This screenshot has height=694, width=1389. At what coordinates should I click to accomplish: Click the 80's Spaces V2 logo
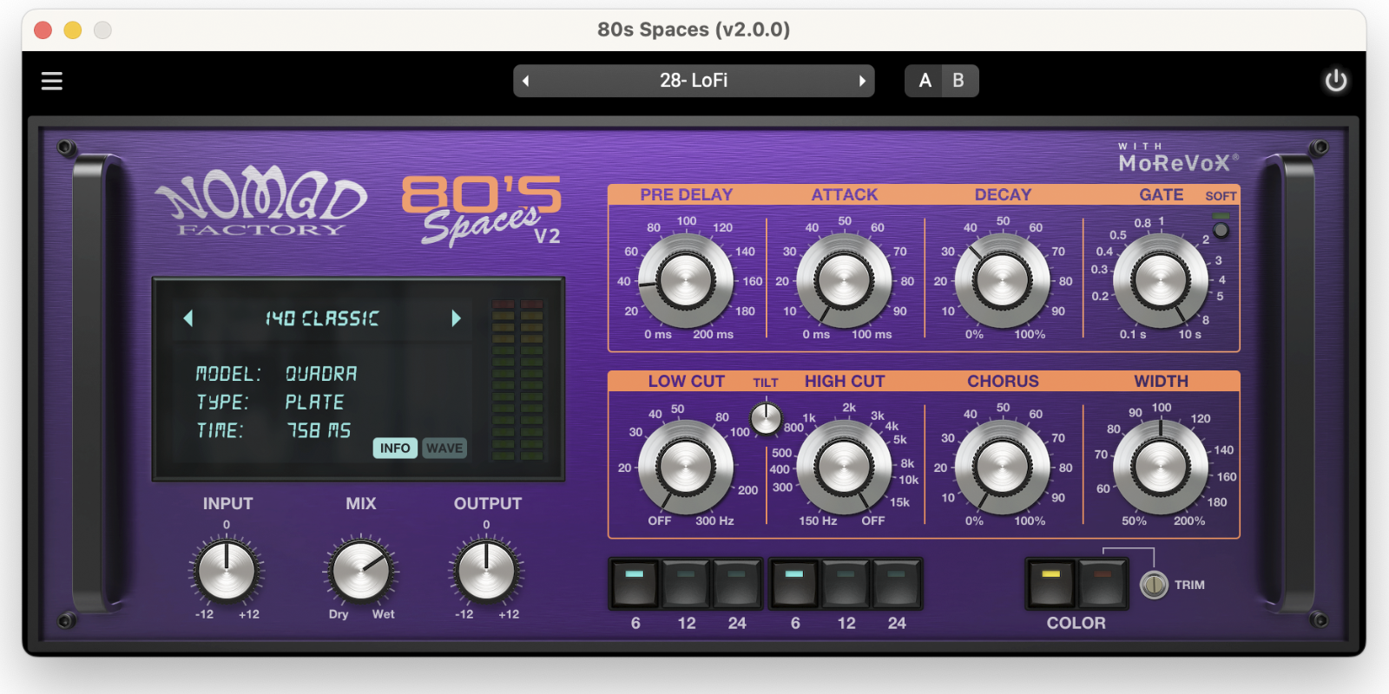481,211
